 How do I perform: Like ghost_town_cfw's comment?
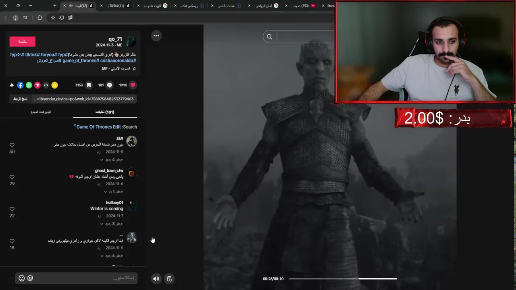12,177
